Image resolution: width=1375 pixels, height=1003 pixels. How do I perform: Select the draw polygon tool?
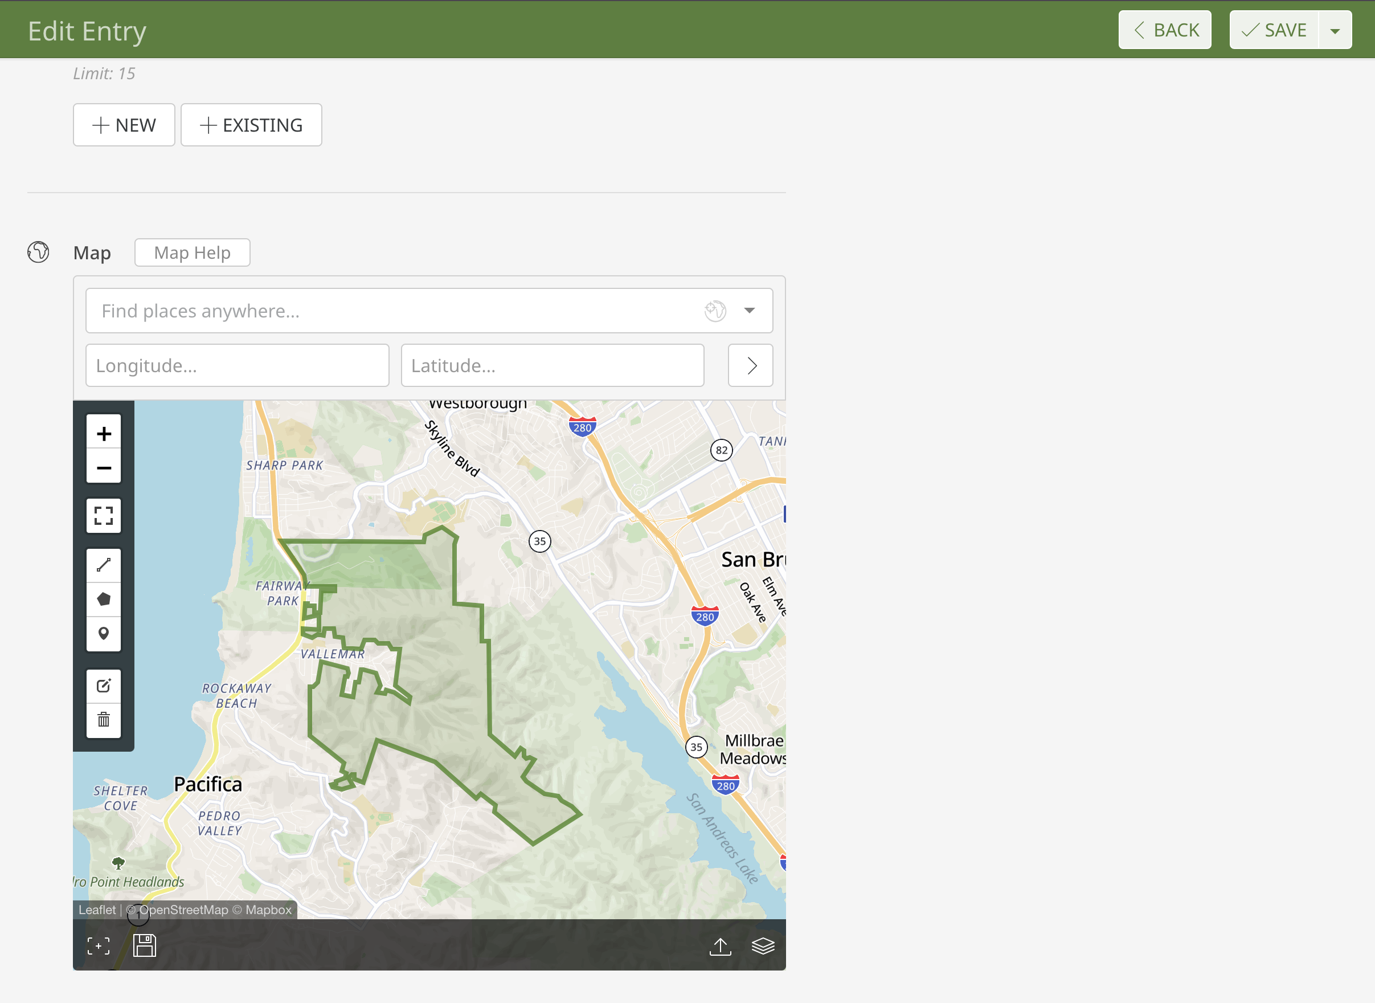104,600
